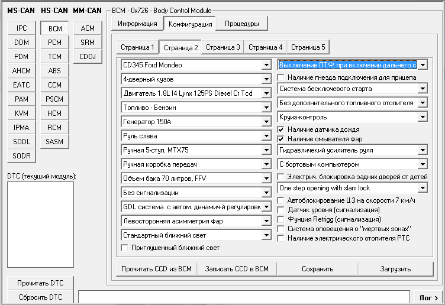Viewport: 445px width, 305px height.
Task: Enable Приглушенный ближний свет checkbox
Action: click(x=125, y=248)
